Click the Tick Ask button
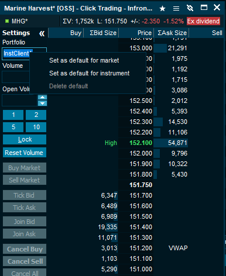Image resolution: width=226 pixels, height=276 pixels. (25, 208)
